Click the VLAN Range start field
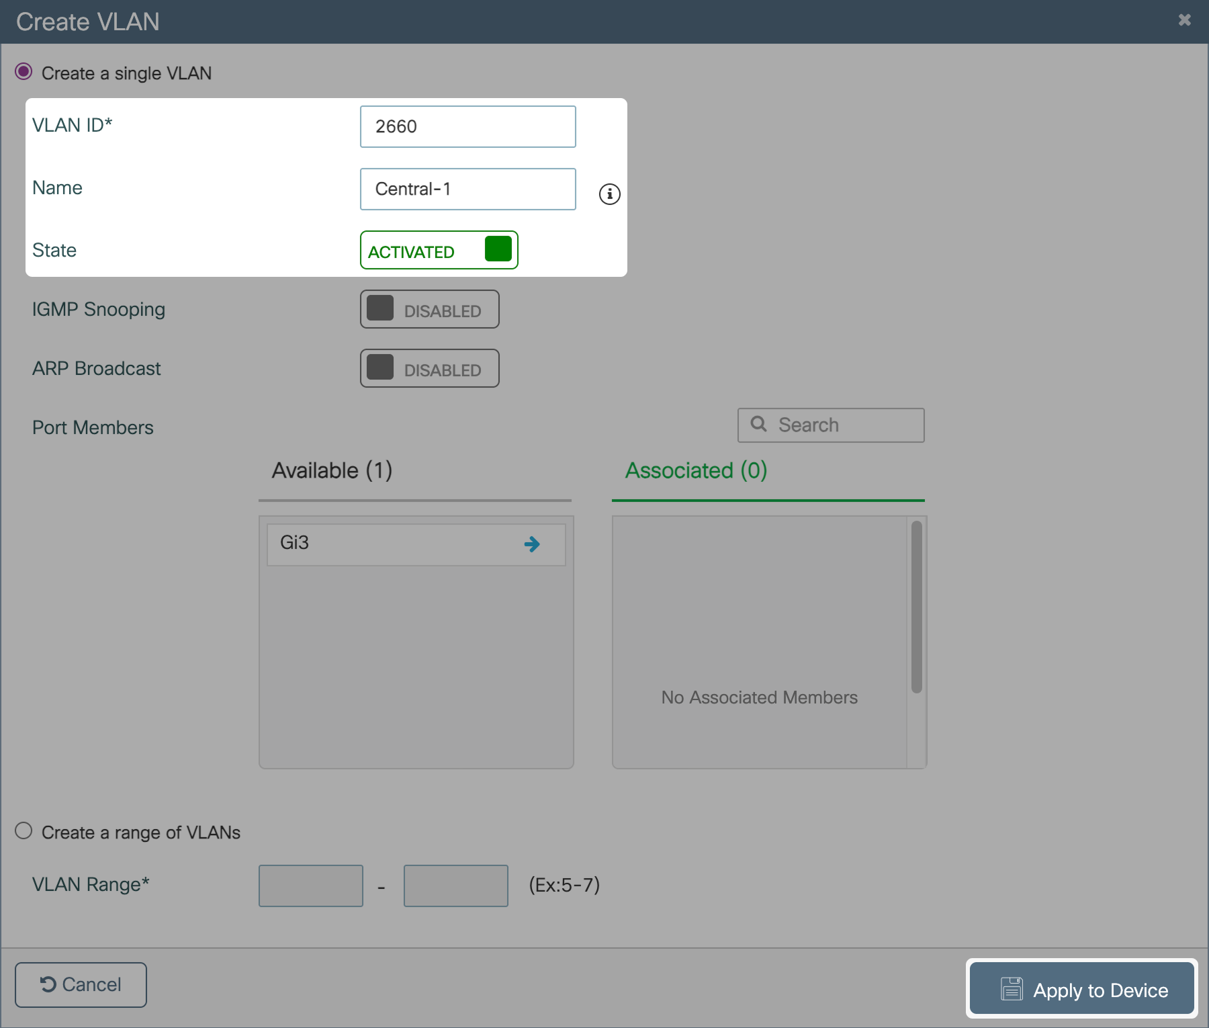The width and height of the screenshot is (1209, 1028). point(310,886)
